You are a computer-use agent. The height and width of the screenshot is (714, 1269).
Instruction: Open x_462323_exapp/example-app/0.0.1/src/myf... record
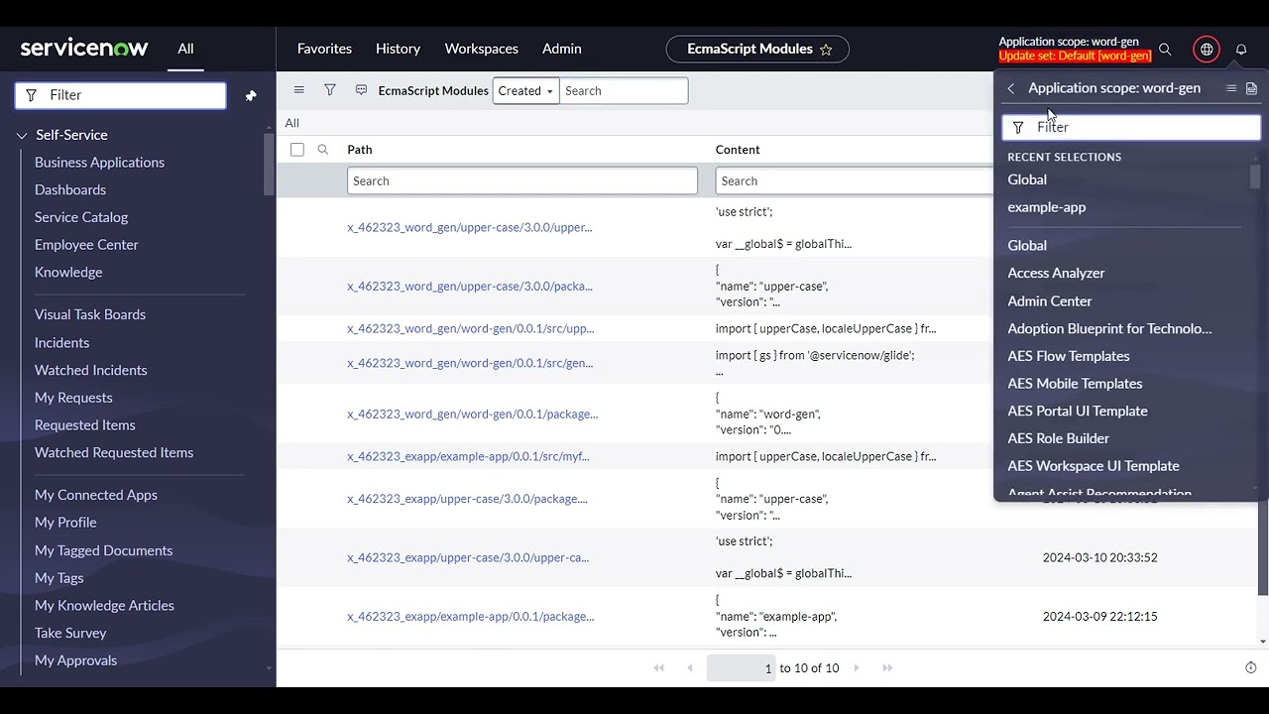(x=468, y=457)
